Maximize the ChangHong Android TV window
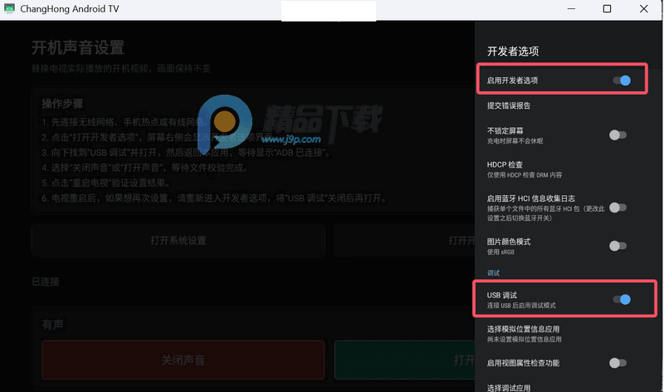Viewport: 664px width, 392px height. [607, 9]
